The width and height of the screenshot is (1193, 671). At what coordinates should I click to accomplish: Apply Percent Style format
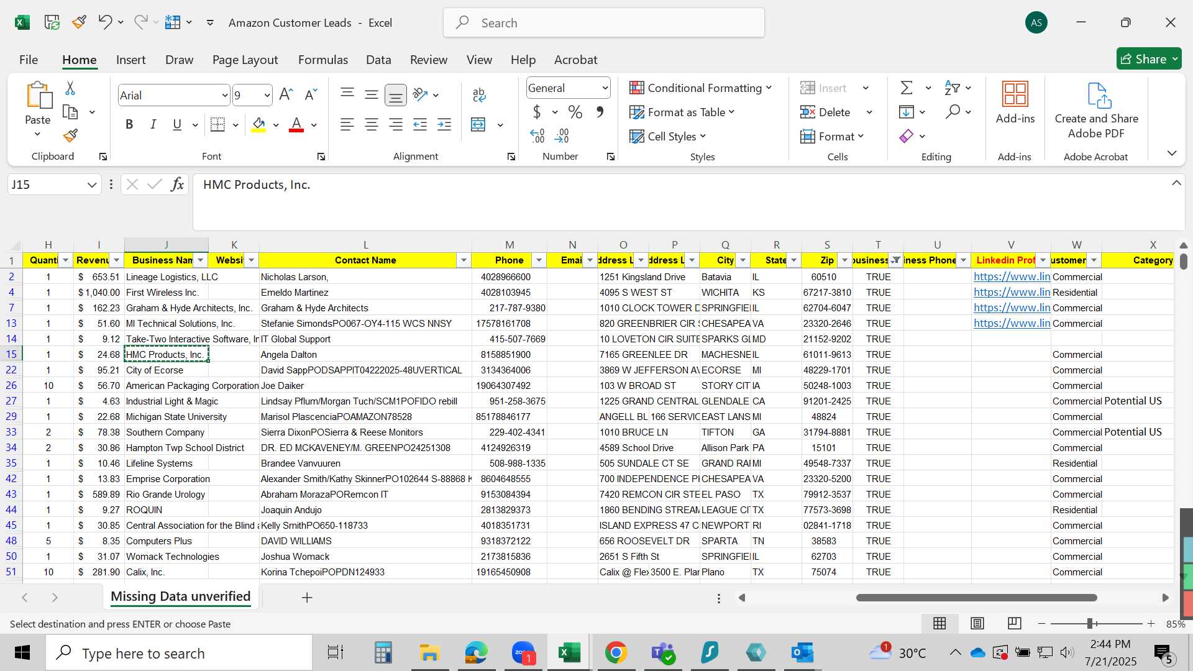(x=575, y=112)
